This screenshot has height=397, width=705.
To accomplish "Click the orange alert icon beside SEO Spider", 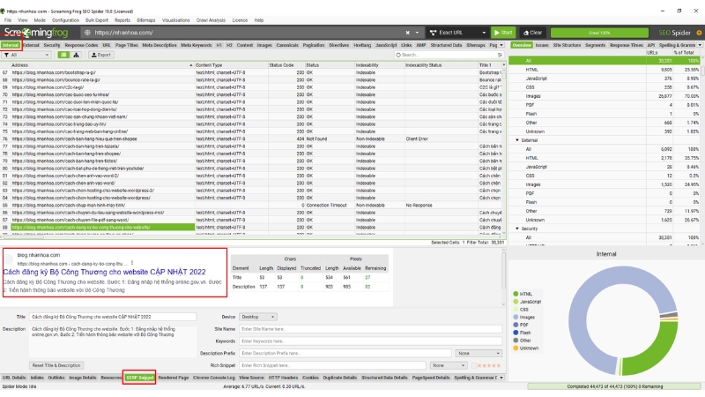I will coord(699,33).
